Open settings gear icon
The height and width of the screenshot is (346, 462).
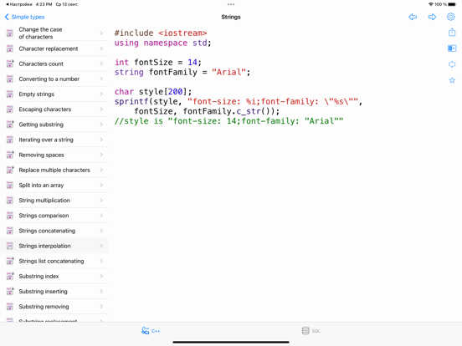[x=451, y=17]
